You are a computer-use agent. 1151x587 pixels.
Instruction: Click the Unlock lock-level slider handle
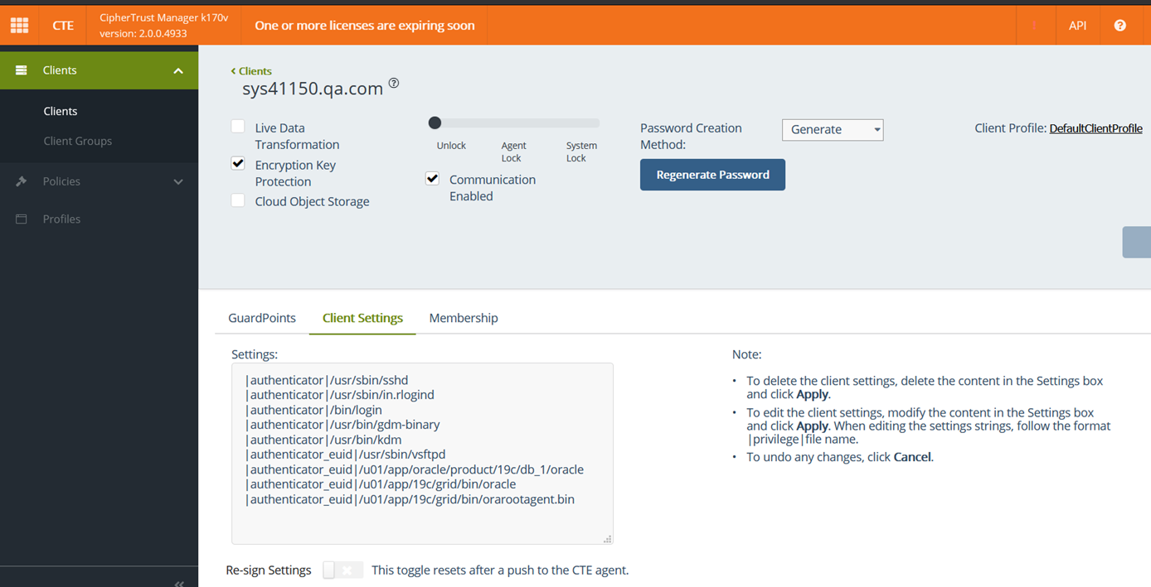[x=435, y=123]
